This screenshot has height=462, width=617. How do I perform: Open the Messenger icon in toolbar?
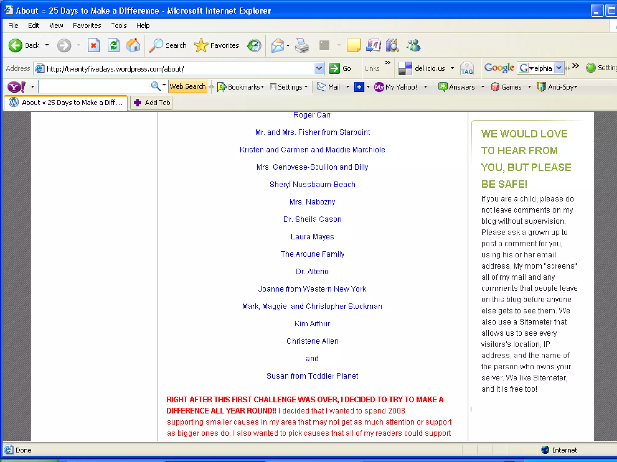coord(414,45)
